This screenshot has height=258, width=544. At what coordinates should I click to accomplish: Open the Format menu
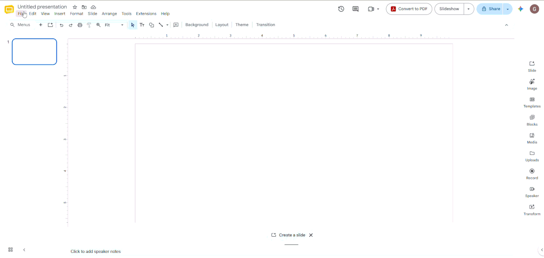[x=76, y=14]
